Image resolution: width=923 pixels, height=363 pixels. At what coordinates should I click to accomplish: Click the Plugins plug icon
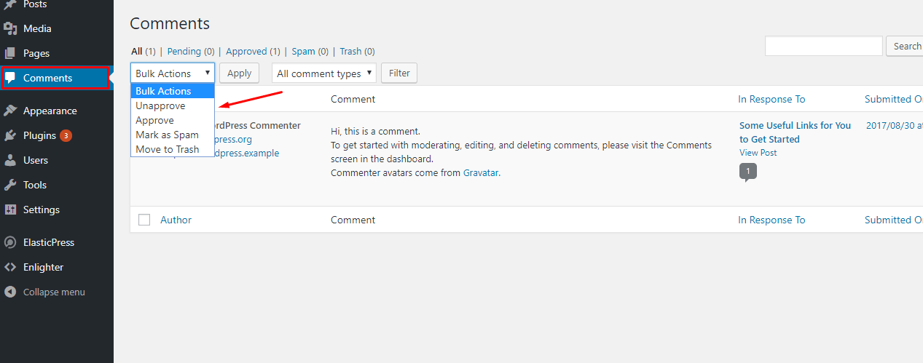[x=10, y=135]
